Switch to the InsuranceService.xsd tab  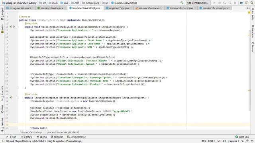(x=149, y=8)
